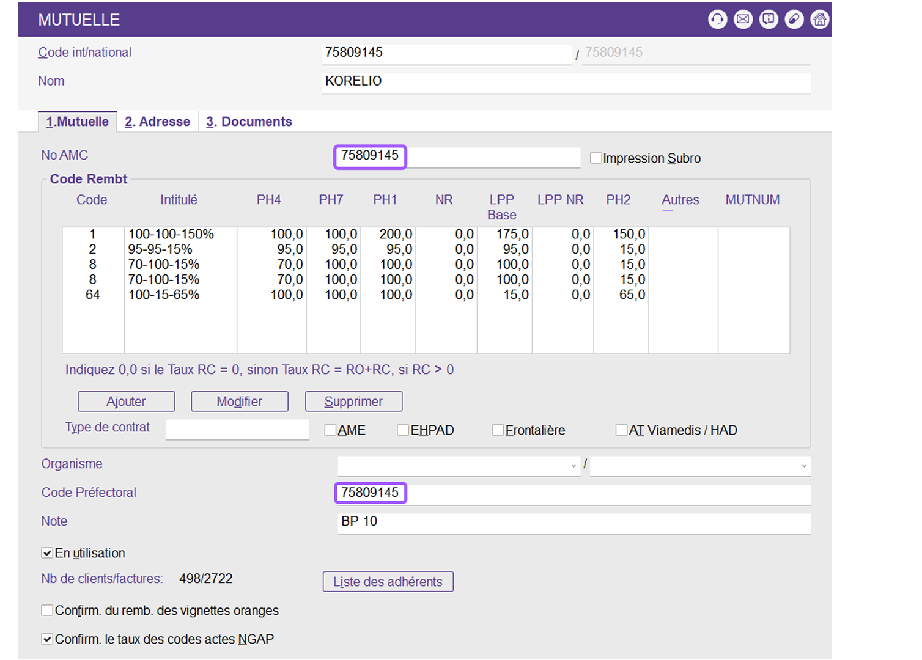Click the pill capsule icon
Viewport: 922px width, 660px height.
click(x=794, y=20)
